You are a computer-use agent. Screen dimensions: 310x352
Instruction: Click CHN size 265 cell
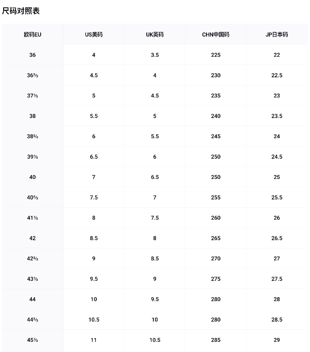point(216,238)
